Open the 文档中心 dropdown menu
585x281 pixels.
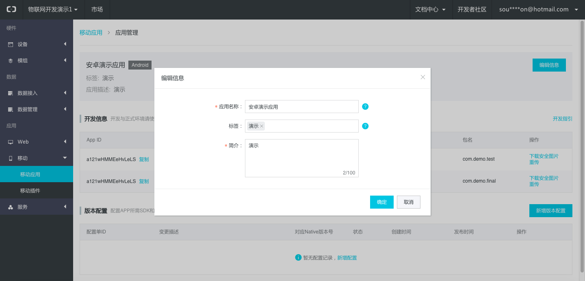(x=431, y=9)
